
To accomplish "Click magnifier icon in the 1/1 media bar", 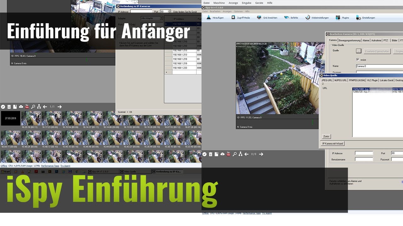I will coord(33,107).
